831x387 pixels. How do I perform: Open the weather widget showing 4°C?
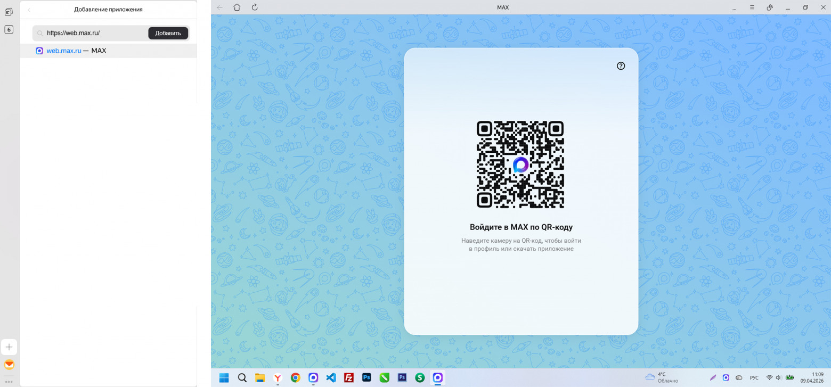(662, 377)
